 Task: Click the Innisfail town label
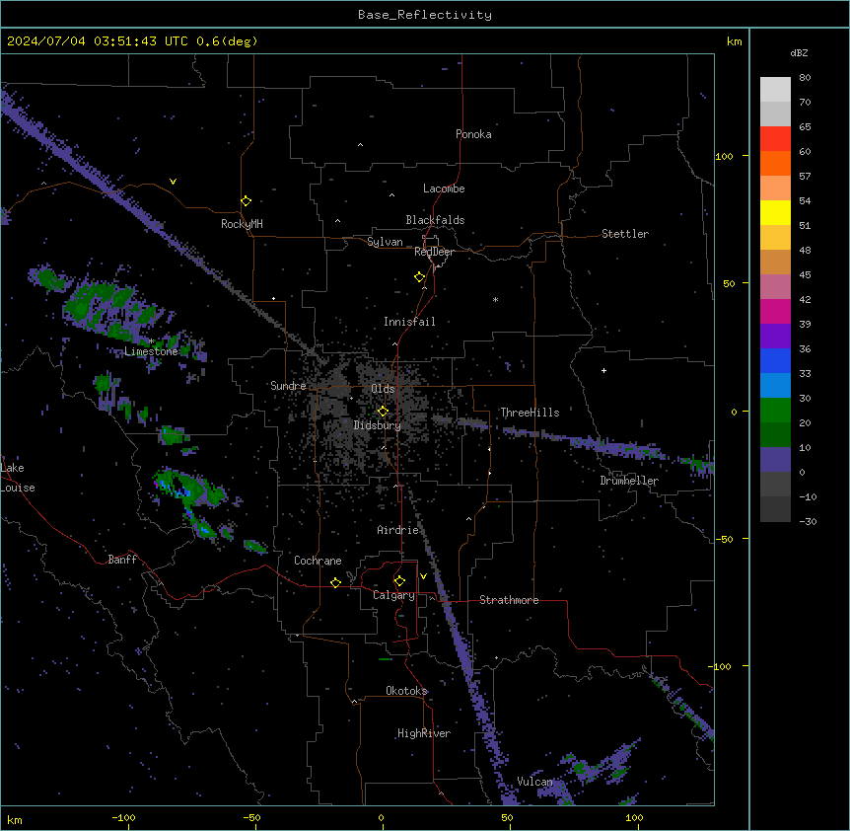pos(409,322)
